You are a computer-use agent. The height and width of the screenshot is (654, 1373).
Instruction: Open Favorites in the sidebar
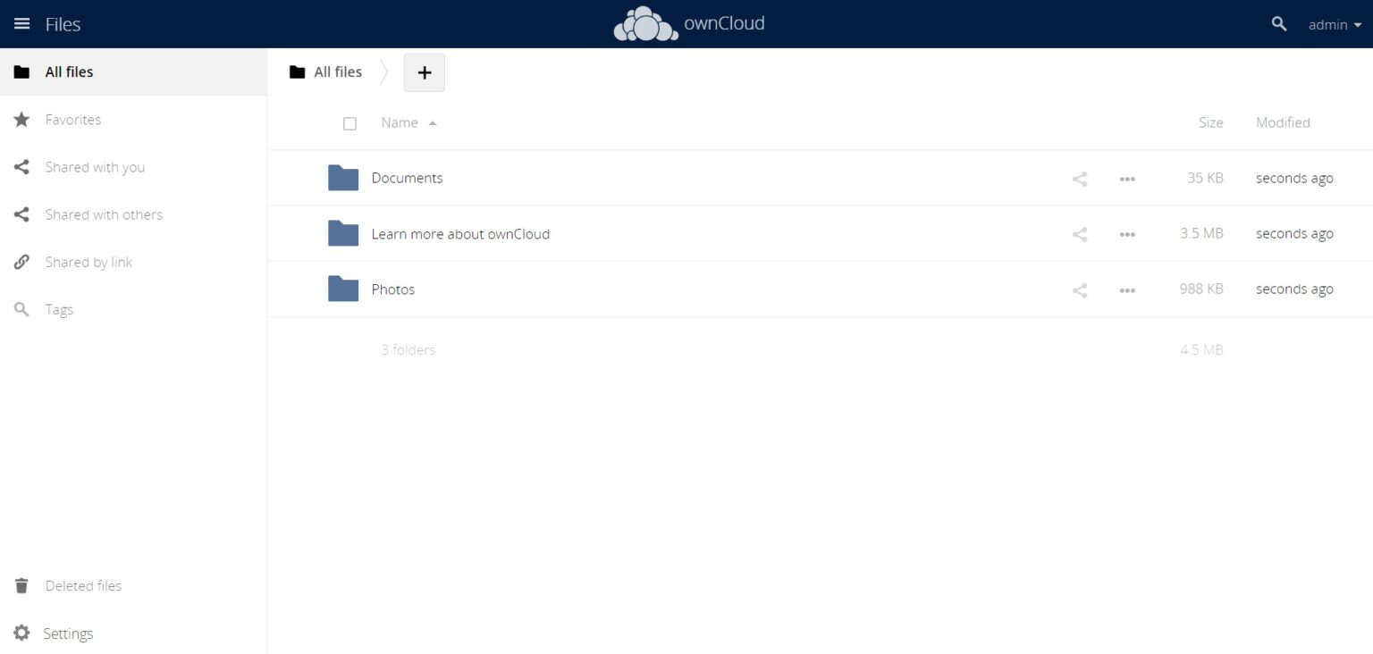[73, 120]
